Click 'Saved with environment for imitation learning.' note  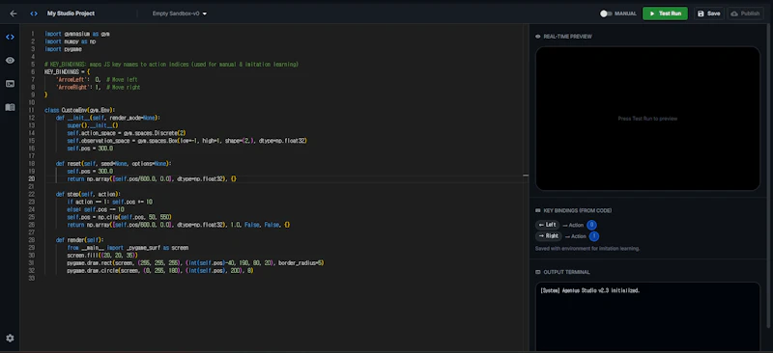(x=587, y=249)
